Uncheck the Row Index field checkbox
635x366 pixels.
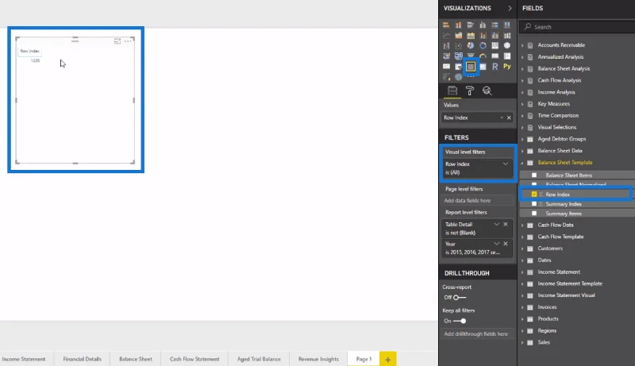(534, 195)
